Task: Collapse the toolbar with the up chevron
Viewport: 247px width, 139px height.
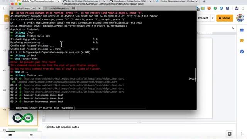Action: 233,28
